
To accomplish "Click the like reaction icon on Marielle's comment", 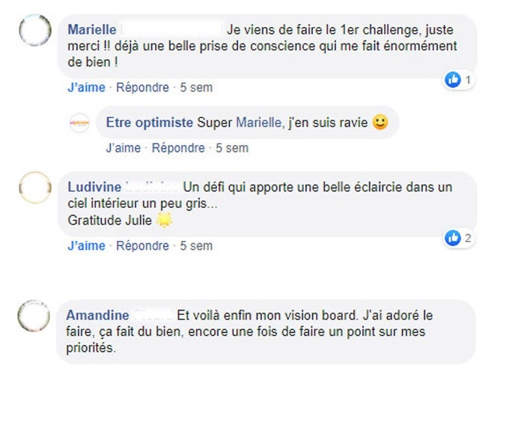I will [452, 79].
